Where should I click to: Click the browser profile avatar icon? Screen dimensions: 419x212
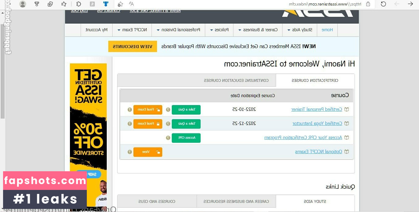coord(23,4)
